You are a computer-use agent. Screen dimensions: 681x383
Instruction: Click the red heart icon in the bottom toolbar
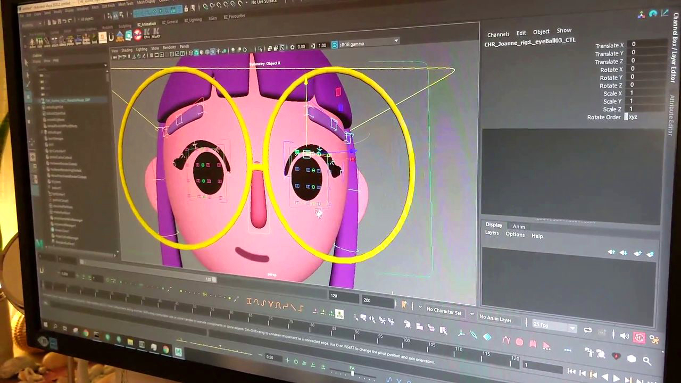point(616,356)
